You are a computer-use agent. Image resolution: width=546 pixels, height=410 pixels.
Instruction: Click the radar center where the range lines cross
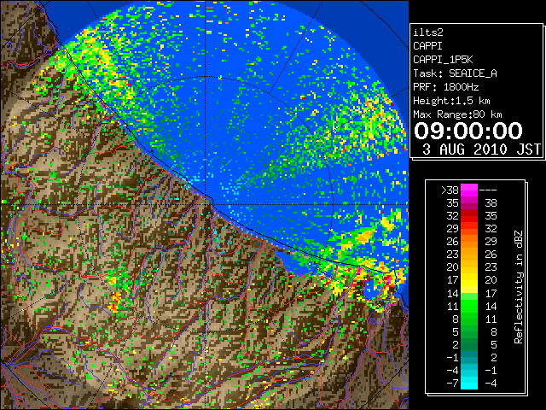click(x=206, y=204)
